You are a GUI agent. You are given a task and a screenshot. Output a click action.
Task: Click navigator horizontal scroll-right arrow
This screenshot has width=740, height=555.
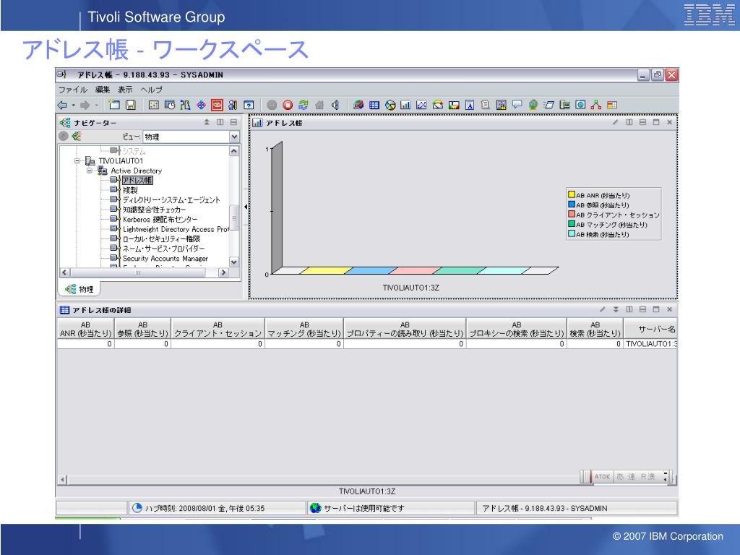click(x=224, y=272)
